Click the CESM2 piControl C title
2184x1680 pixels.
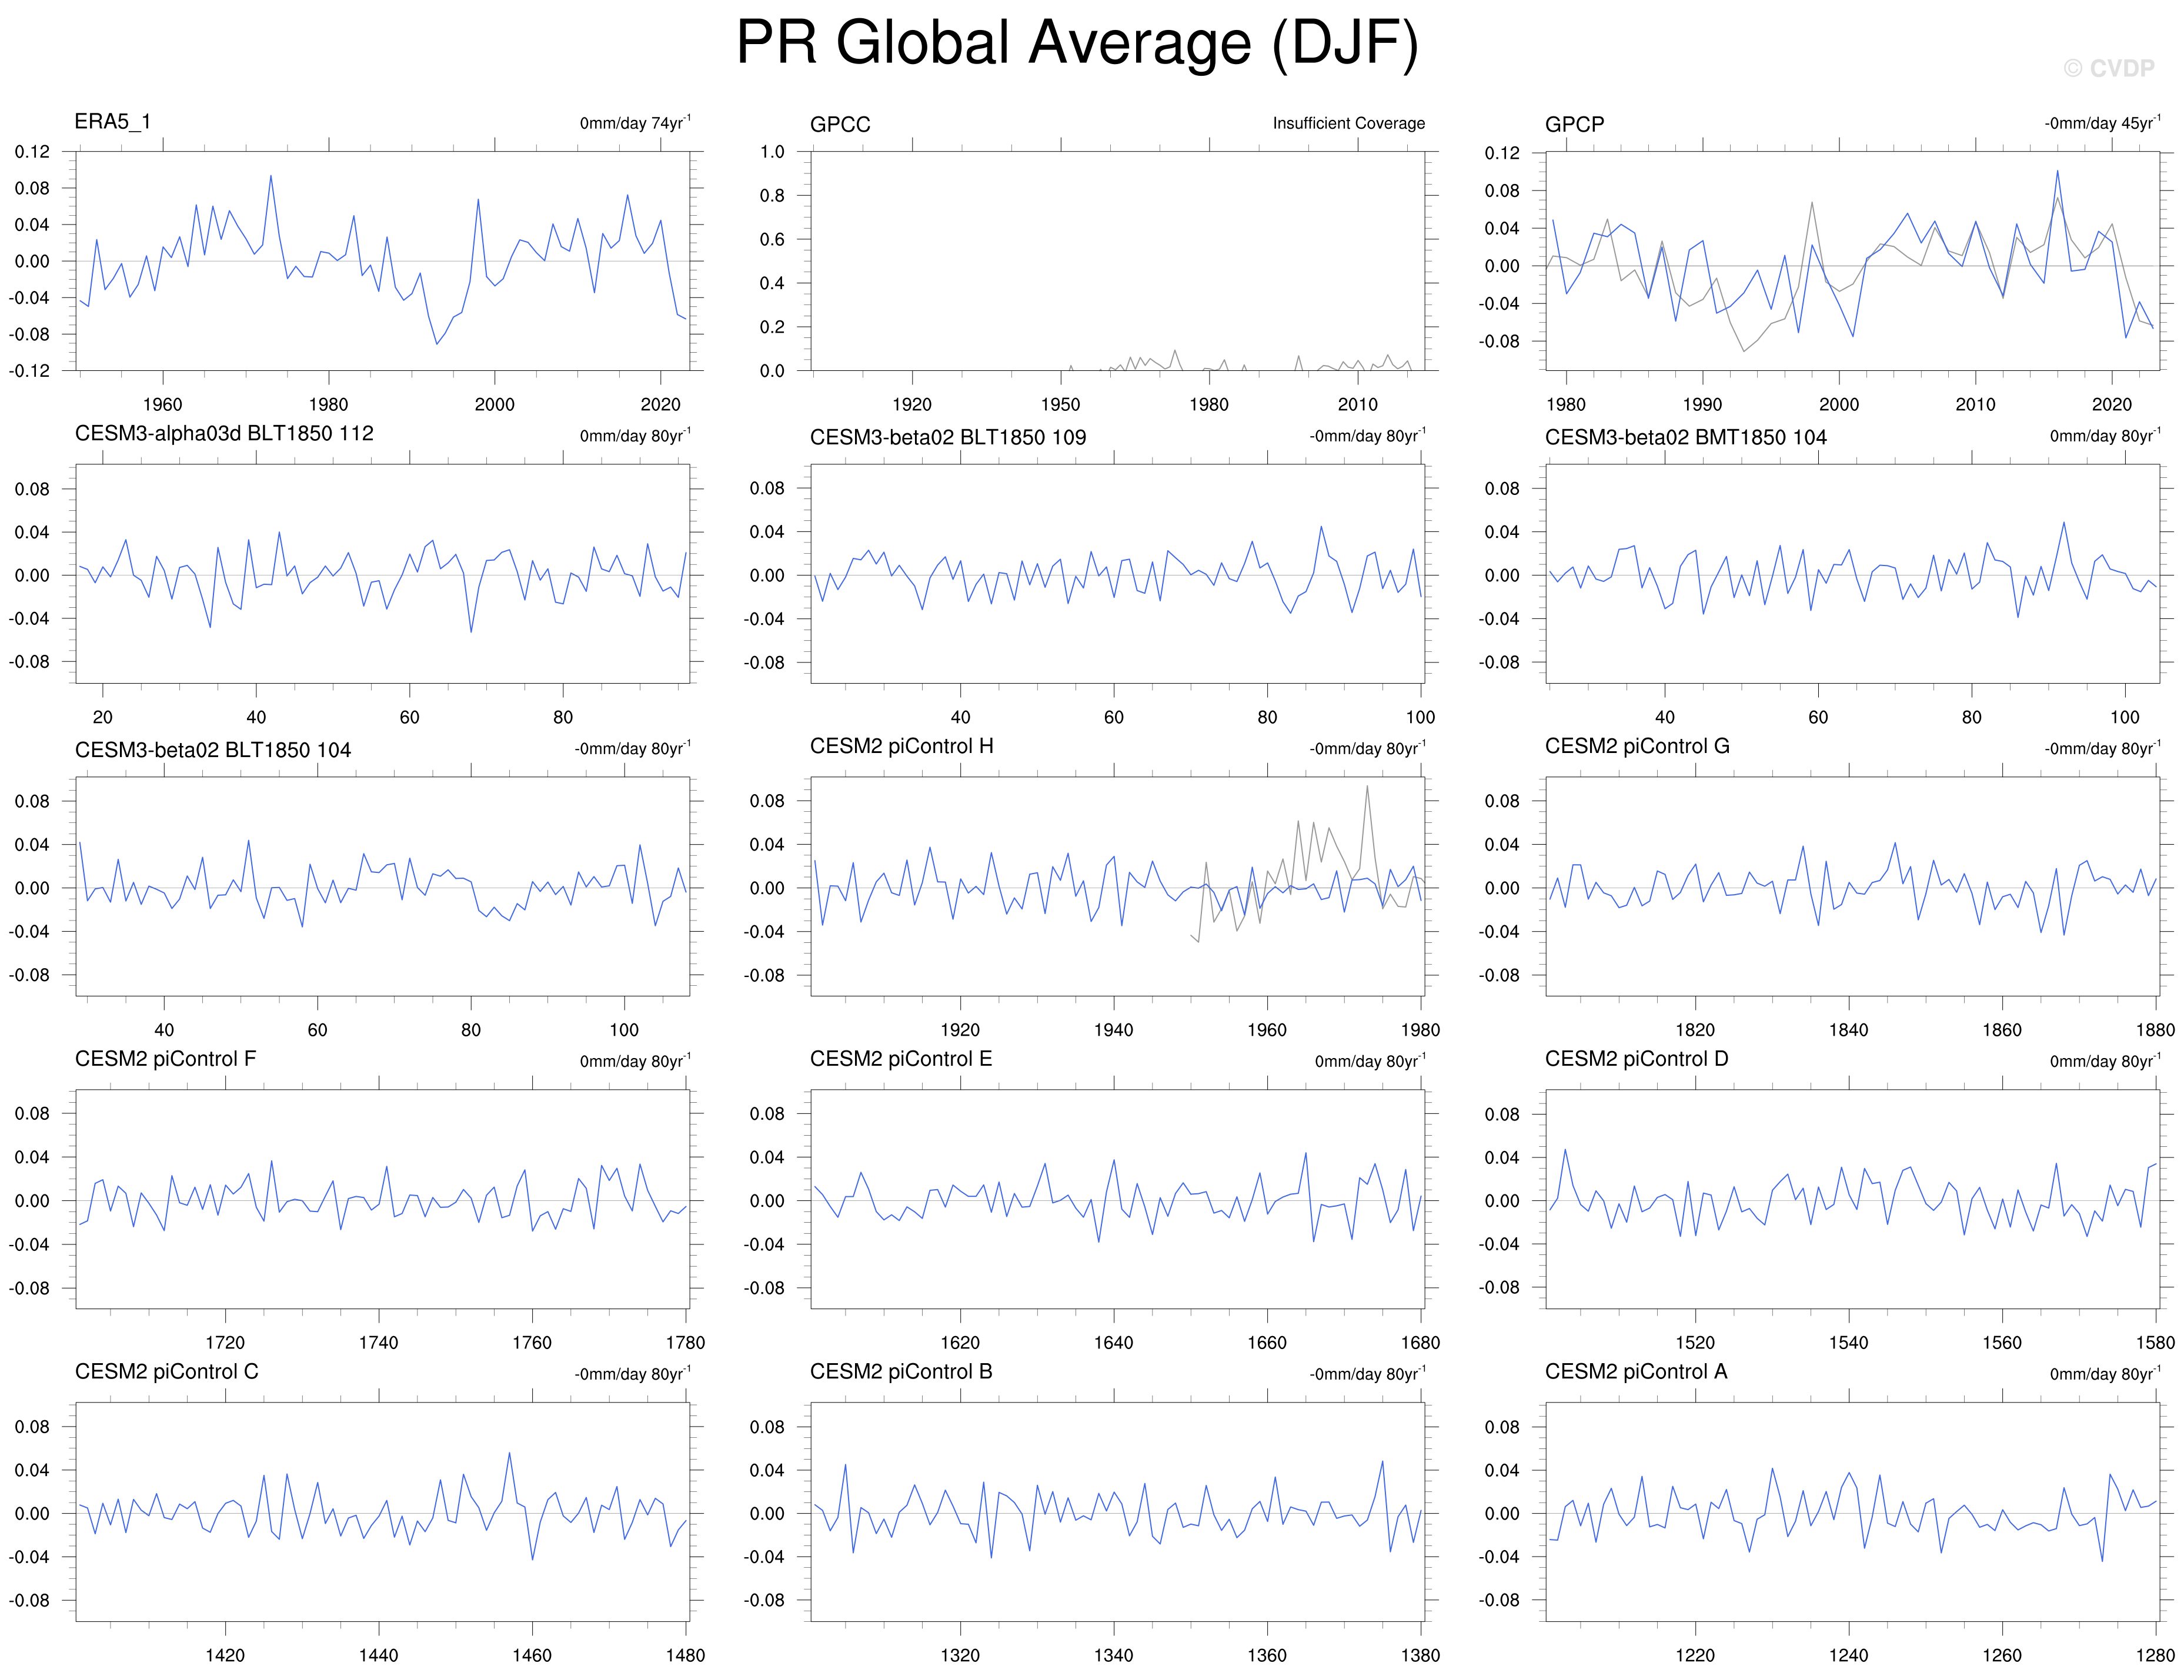pyautogui.click(x=166, y=1372)
